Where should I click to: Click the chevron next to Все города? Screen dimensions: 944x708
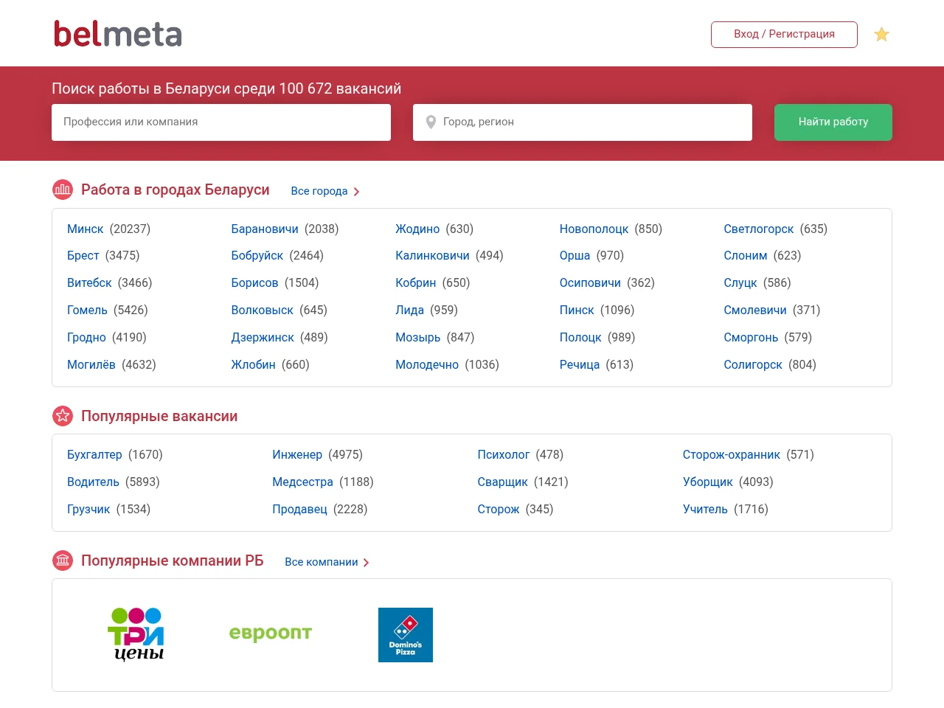click(356, 192)
